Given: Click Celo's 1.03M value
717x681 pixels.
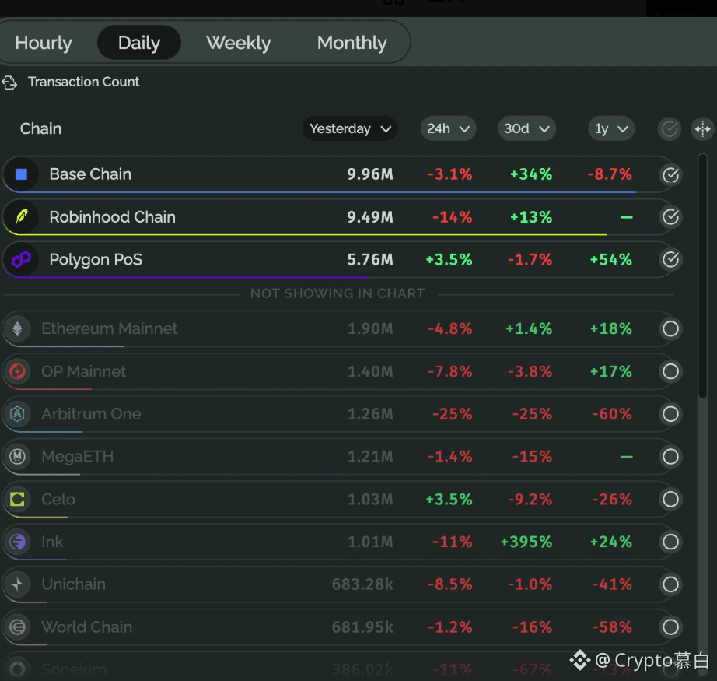Looking at the screenshot, I should (x=370, y=499).
